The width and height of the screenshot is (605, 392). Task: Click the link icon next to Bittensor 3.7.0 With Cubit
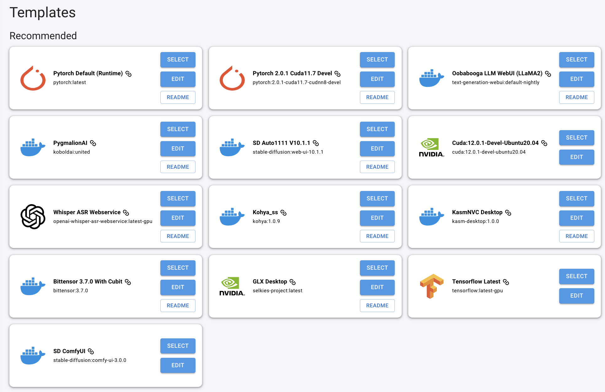pos(128,282)
